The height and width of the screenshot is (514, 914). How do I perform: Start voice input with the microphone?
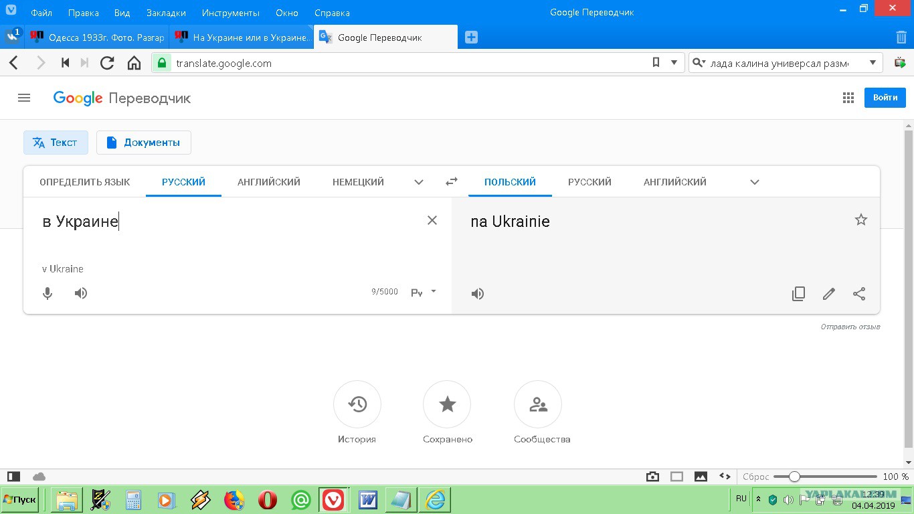48,293
